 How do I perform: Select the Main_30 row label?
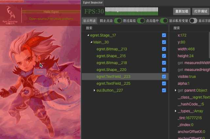[x=101, y=42]
